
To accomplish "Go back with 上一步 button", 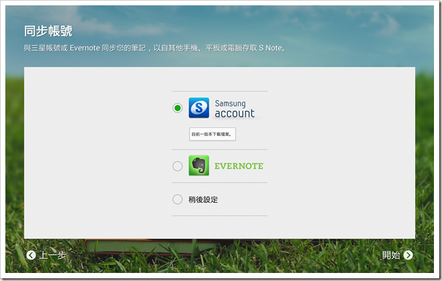I will point(46,255).
